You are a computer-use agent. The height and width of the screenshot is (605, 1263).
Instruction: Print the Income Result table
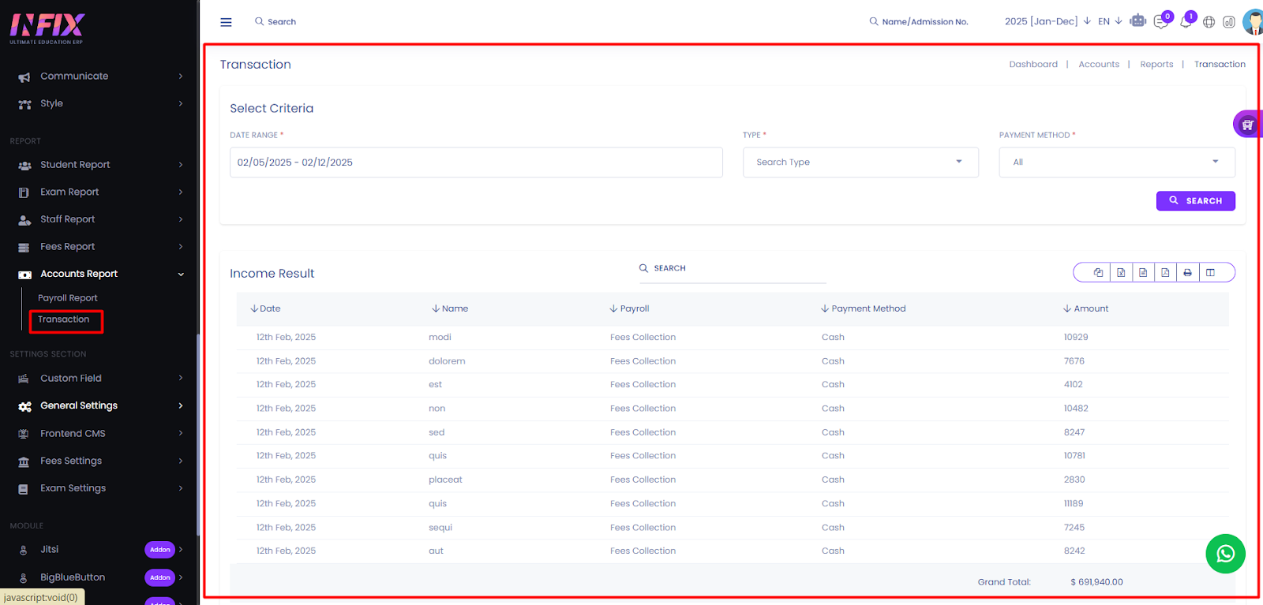[x=1187, y=272]
